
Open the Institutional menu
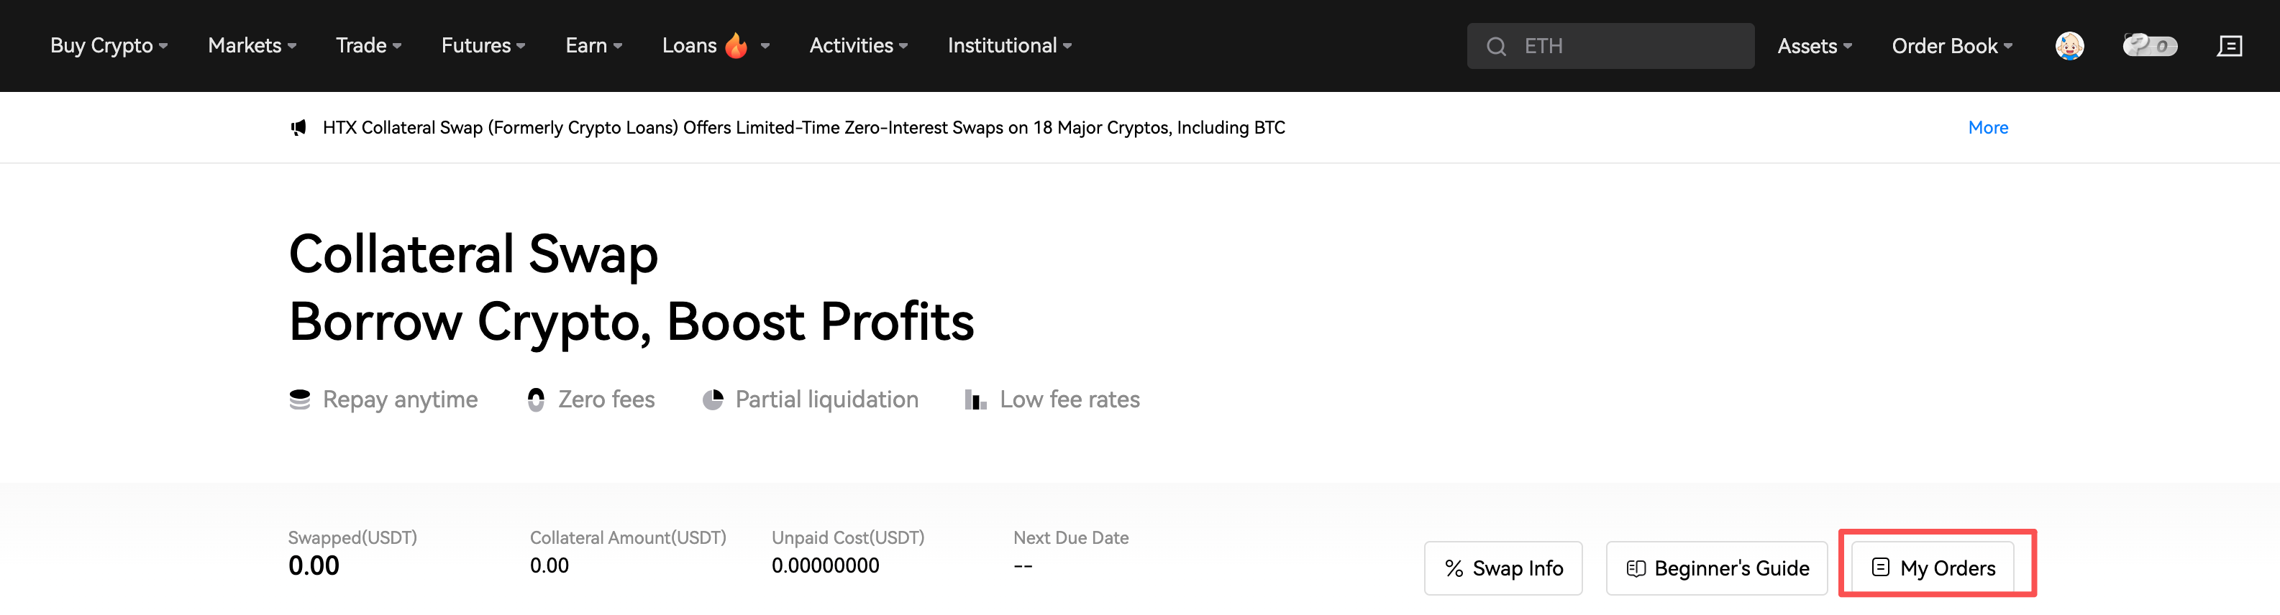(1009, 46)
